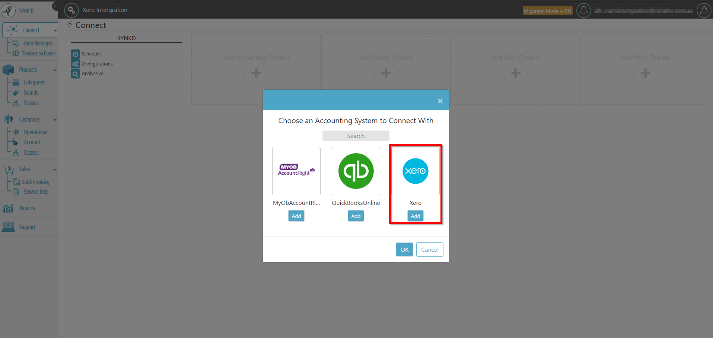The height and width of the screenshot is (338, 713).
Task: Click the Products box icon
Action: (8, 70)
